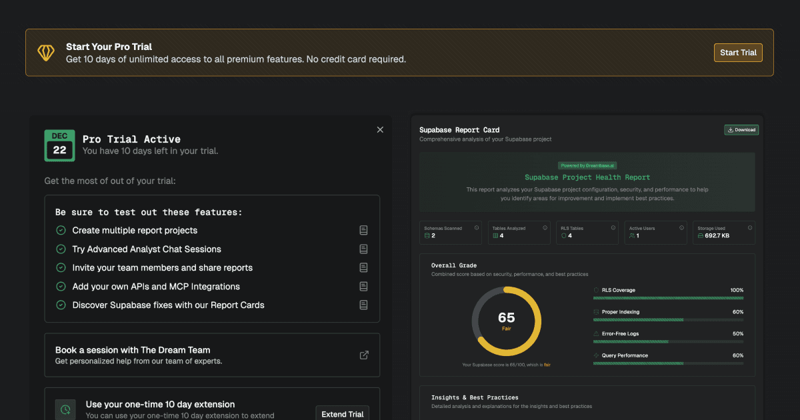This screenshot has height=420, width=800.
Task: Click 'Get the most of out of your trial:'
Action: [x=110, y=181]
